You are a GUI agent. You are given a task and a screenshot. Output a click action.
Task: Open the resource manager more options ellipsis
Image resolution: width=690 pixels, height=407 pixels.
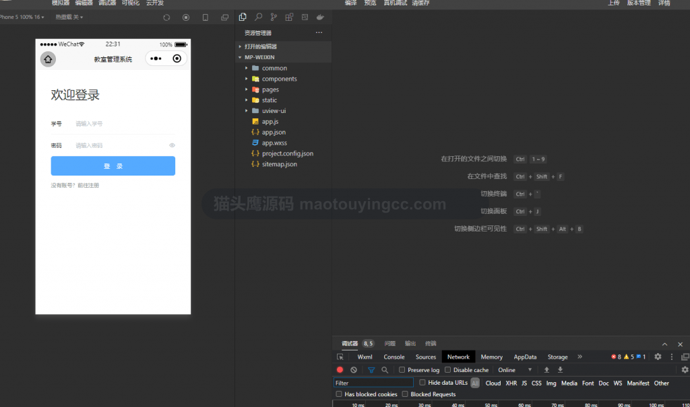point(319,32)
